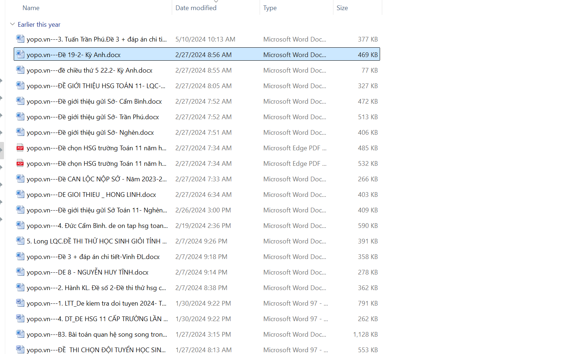Click the 5/10/2024 10:13 AM date cell
The height and width of the screenshot is (354, 567).
[x=205, y=39]
